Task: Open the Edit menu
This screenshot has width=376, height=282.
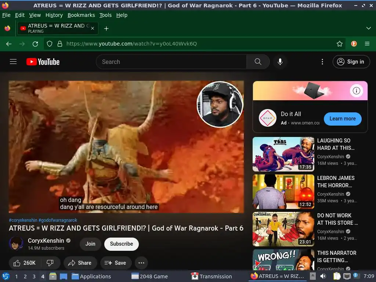Action: [20, 15]
